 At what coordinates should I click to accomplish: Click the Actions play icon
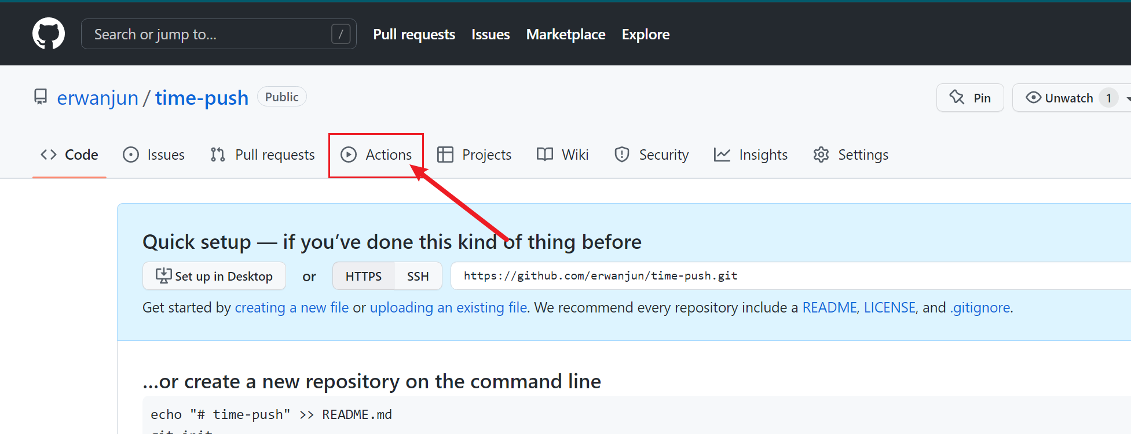pyautogui.click(x=349, y=155)
